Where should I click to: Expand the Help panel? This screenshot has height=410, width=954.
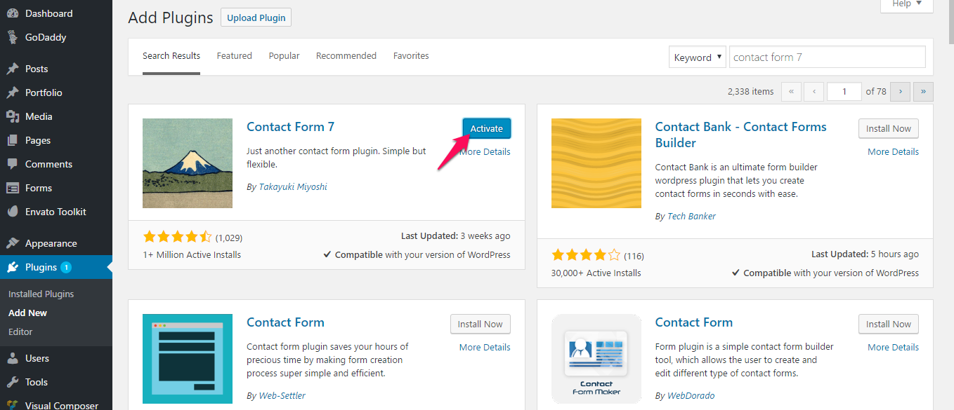[x=907, y=4]
